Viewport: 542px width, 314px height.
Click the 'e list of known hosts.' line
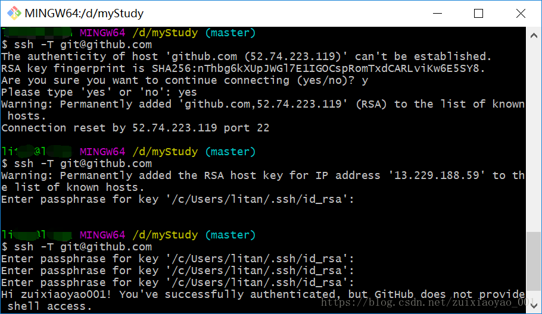pos(73,187)
